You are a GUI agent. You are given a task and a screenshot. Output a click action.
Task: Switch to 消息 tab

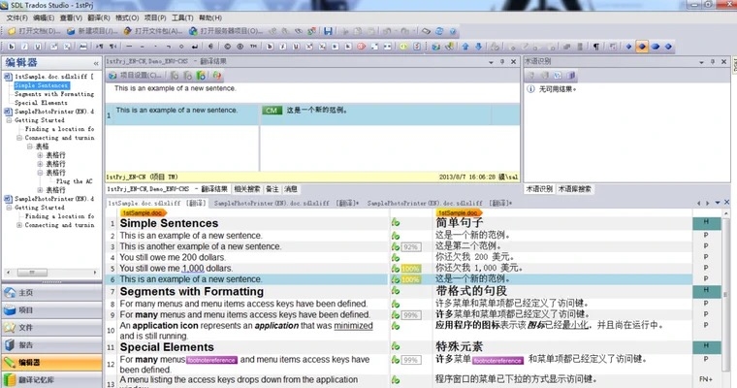tap(291, 189)
